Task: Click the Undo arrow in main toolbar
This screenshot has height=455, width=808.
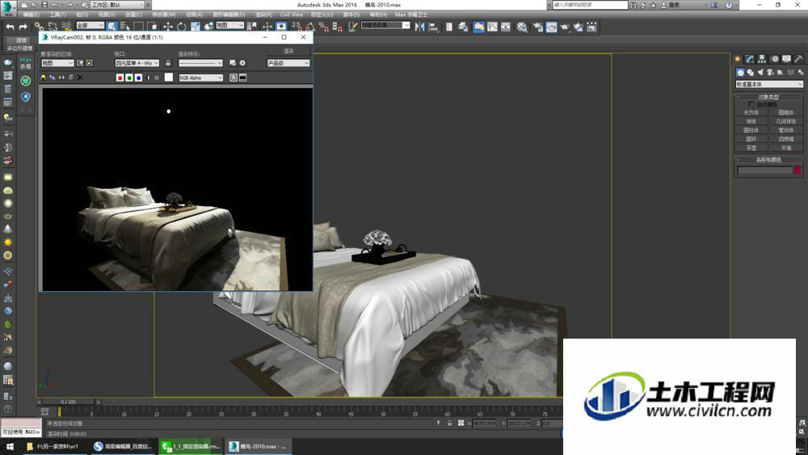Action: (10, 27)
